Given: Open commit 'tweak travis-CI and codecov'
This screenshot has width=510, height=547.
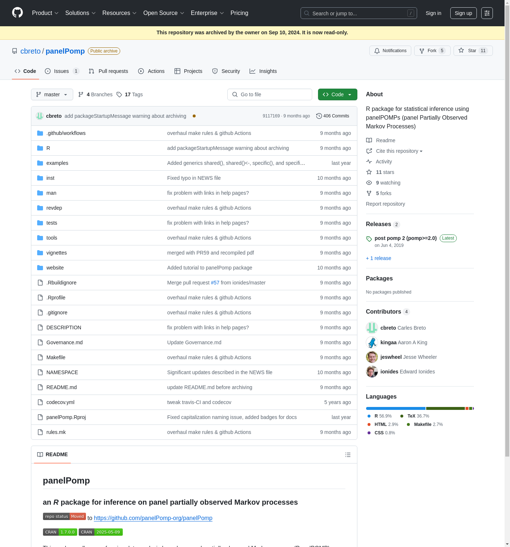Looking at the screenshot, I should click(x=199, y=402).
